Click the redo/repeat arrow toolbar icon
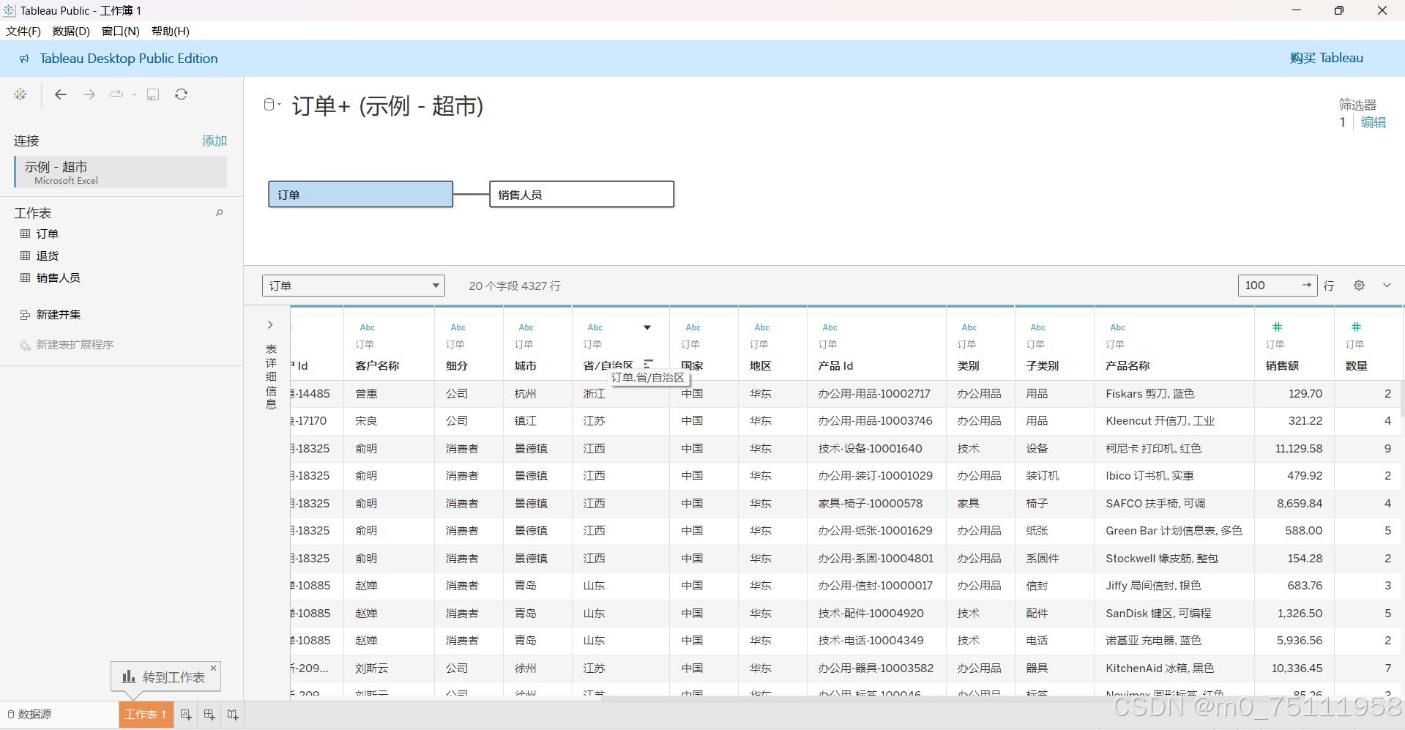The image size is (1405, 730). pyautogui.click(x=116, y=94)
